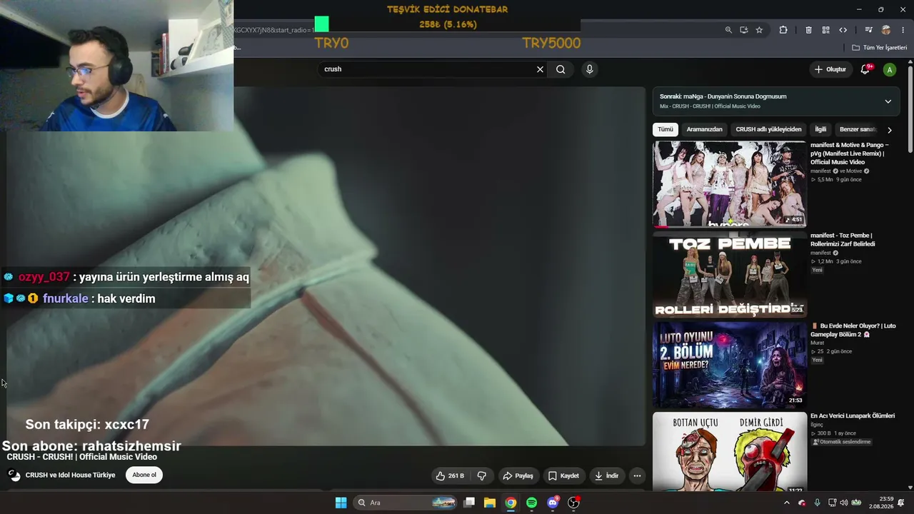Click the QR code extension icon
Image resolution: width=914 pixels, height=514 pixels.
[x=825, y=30]
